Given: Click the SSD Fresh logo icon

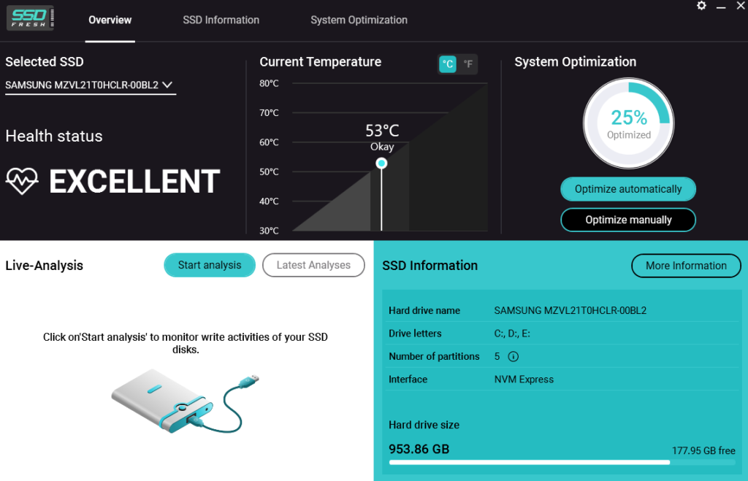Looking at the screenshot, I should [30, 19].
